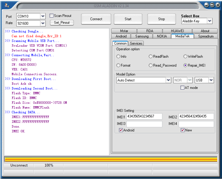Viewport: 222px width, 179px height.
Task: Select the MediaTek tab
Action: [x=183, y=36]
